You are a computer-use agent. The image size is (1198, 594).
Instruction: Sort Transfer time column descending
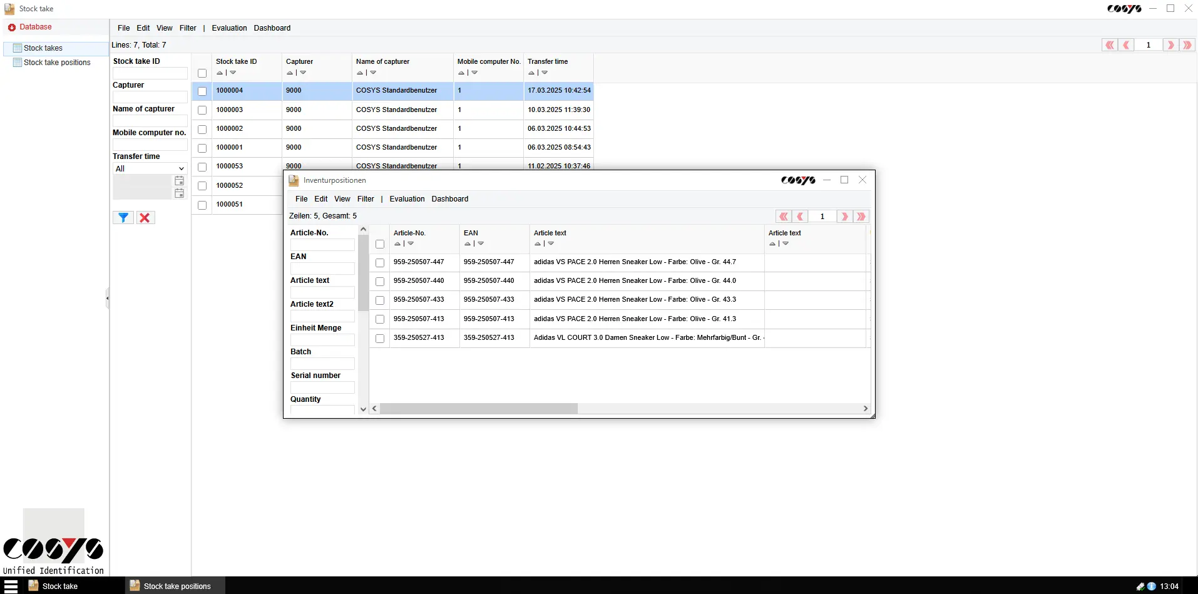point(545,73)
